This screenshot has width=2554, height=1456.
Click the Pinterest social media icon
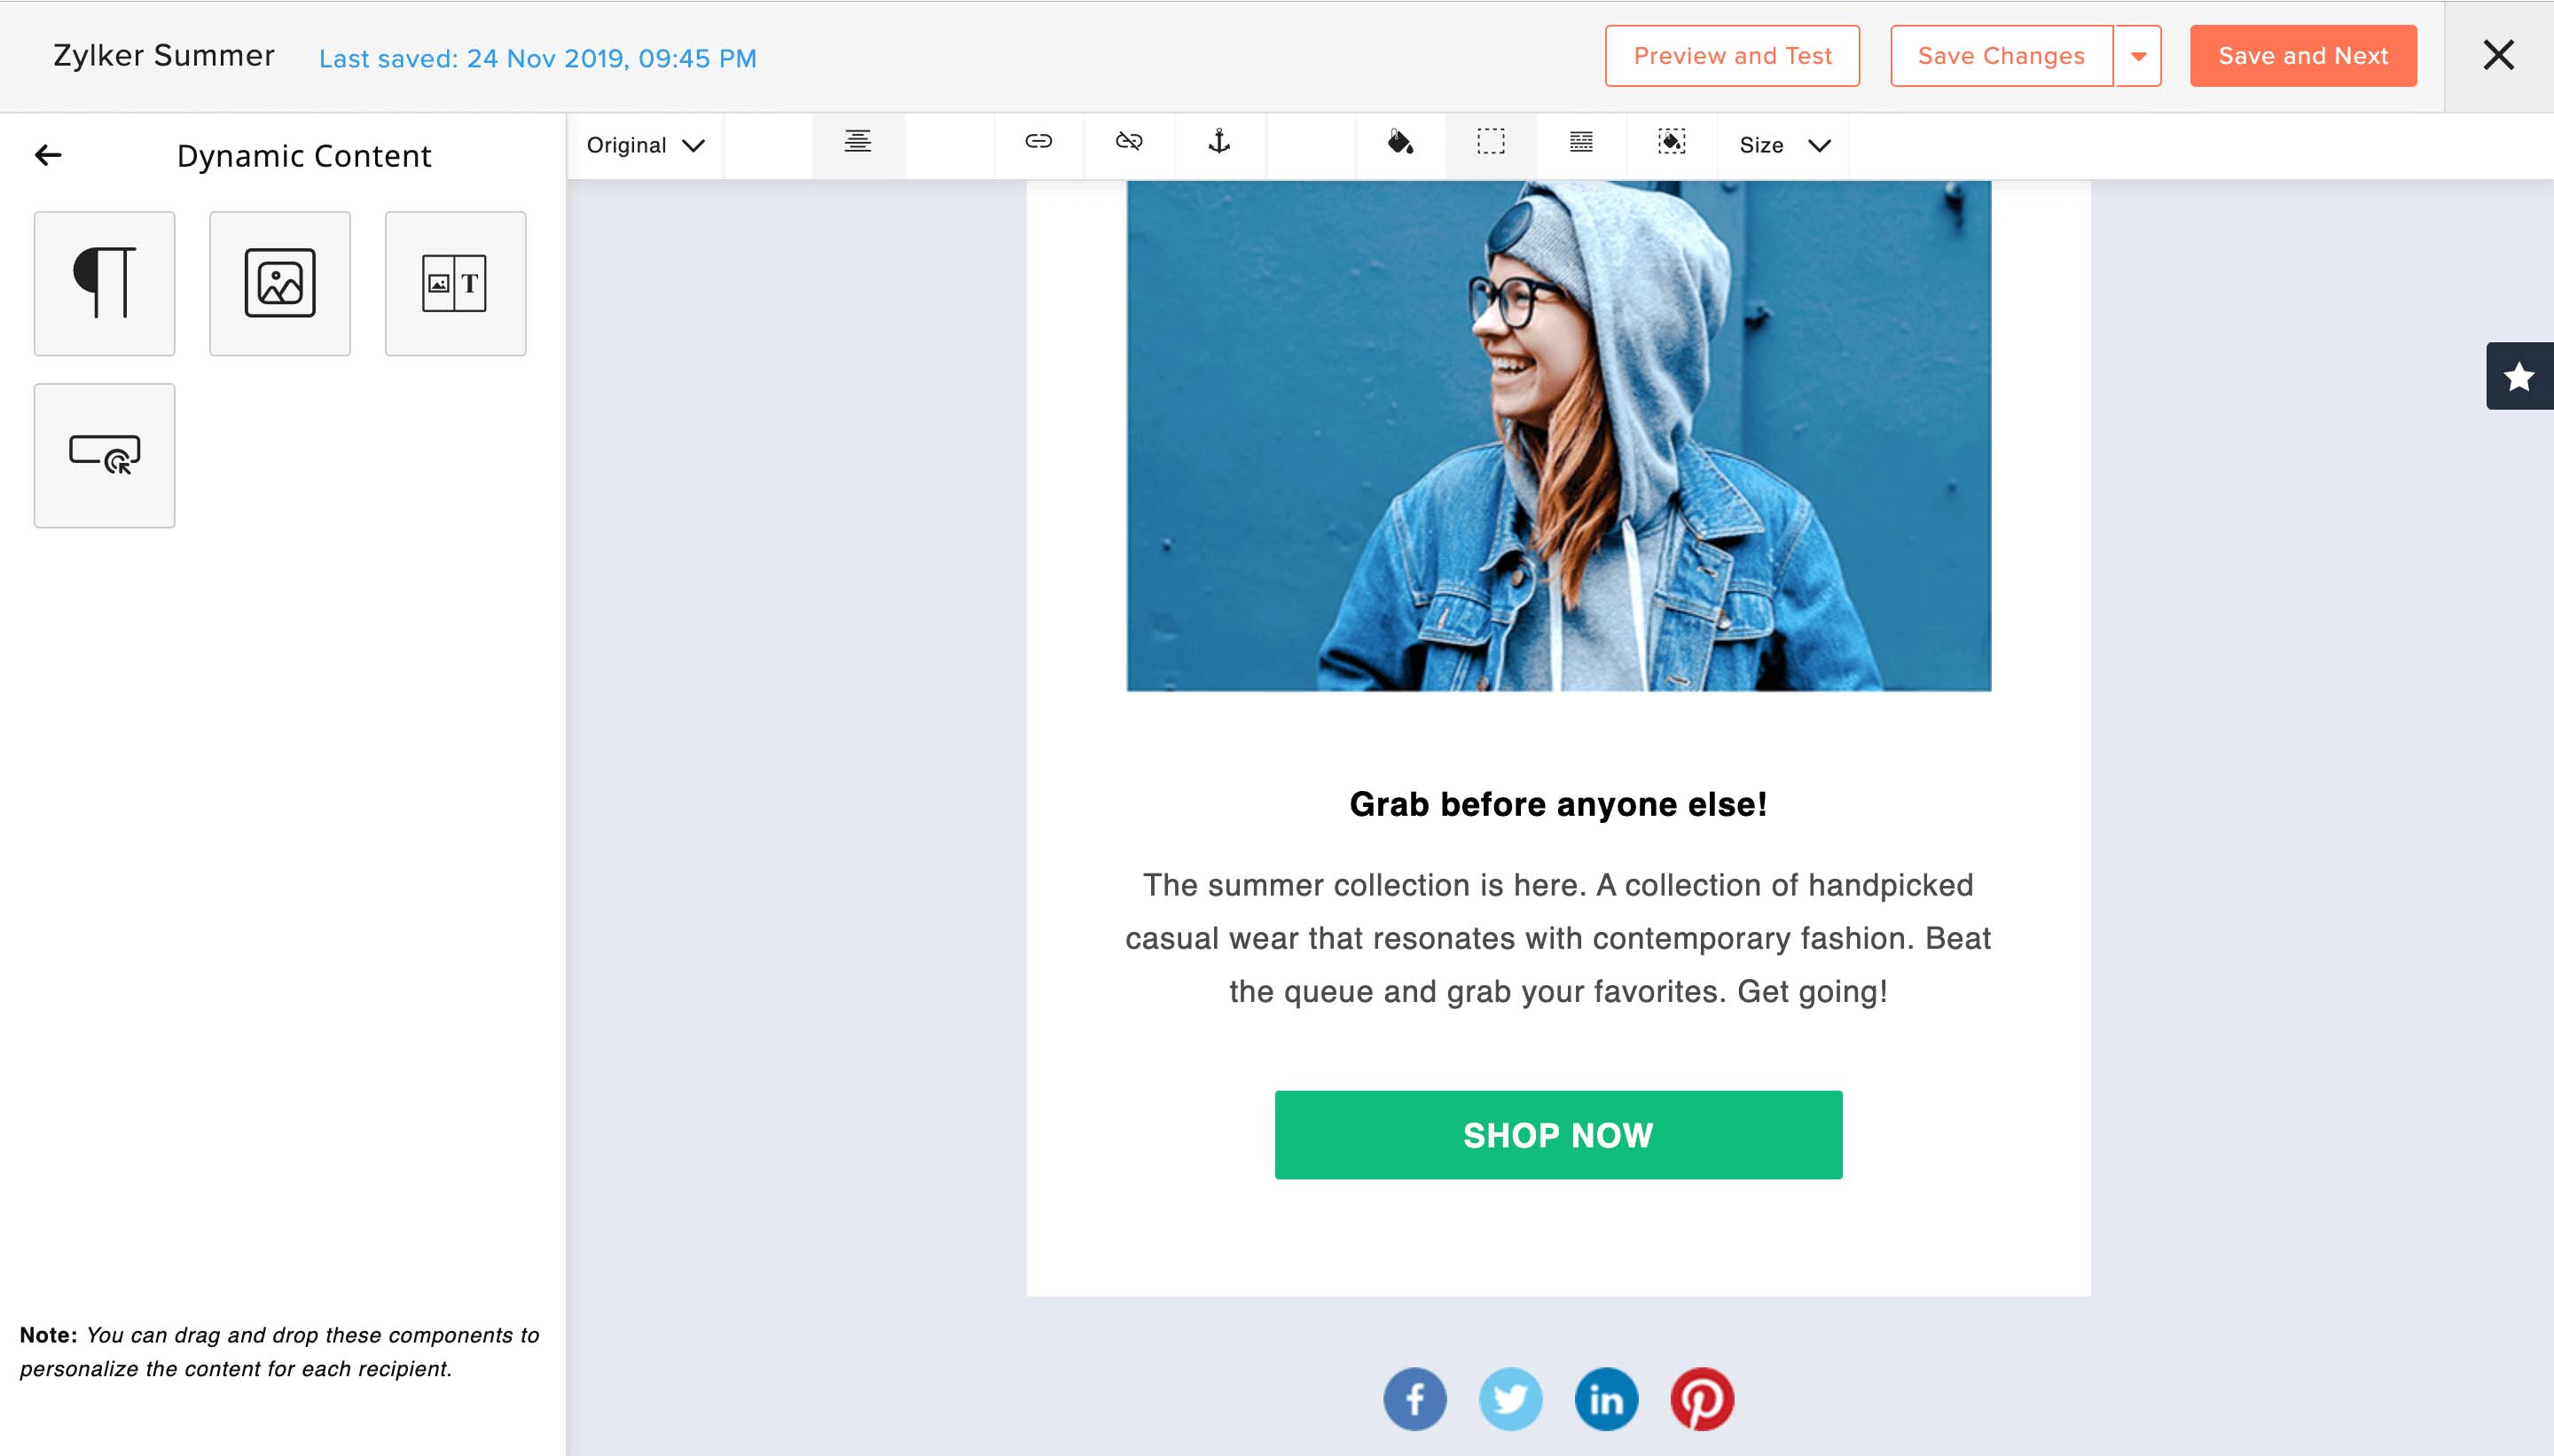[1700, 1398]
